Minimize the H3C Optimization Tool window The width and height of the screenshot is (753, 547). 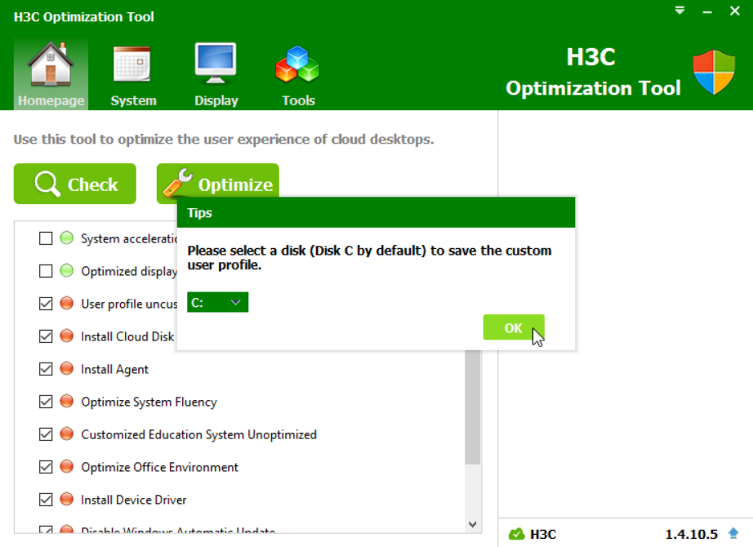click(707, 11)
